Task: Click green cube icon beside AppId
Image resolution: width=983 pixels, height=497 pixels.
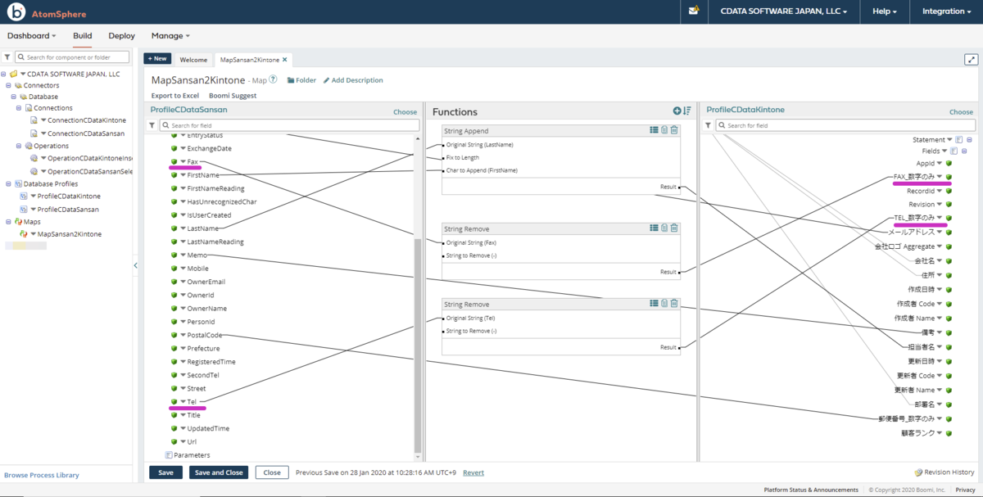Action: tap(949, 164)
